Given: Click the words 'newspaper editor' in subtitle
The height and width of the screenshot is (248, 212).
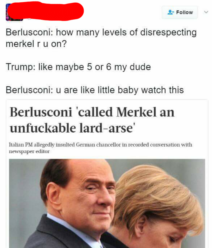Looking at the screenshot, I should 29,151.
